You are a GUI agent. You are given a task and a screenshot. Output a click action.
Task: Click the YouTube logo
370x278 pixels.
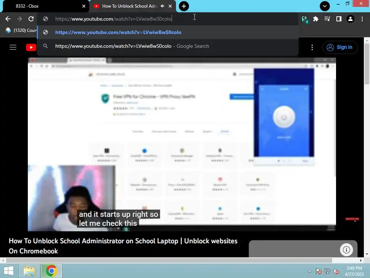tap(31, 47)
